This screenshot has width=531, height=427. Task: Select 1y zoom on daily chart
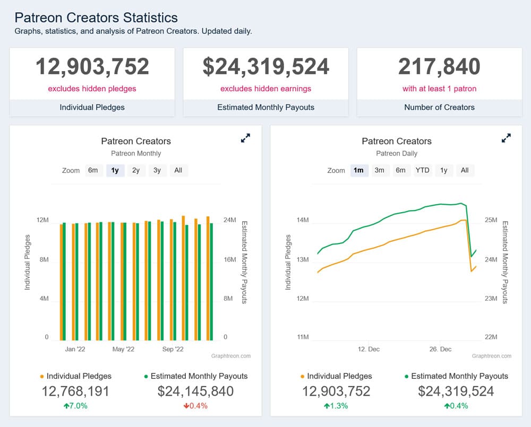tap(444, 170)
